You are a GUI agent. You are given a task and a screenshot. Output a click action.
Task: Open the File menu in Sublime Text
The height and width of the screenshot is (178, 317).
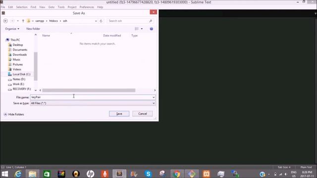pos(3,7)
